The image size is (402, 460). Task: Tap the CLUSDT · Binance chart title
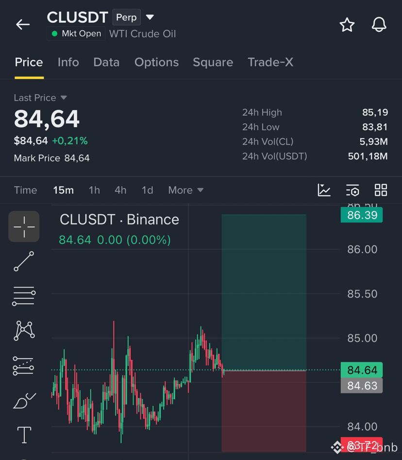(119, 220)
